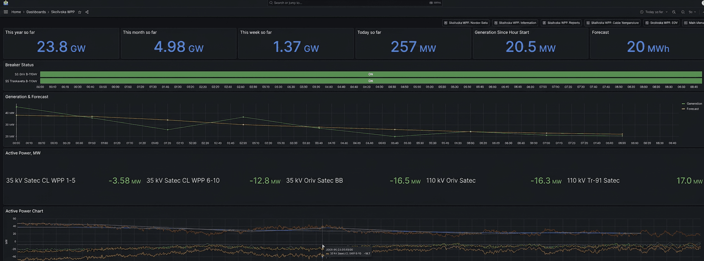
Task: Open the hamburger navigation menu
Action: tap(6, 12)
